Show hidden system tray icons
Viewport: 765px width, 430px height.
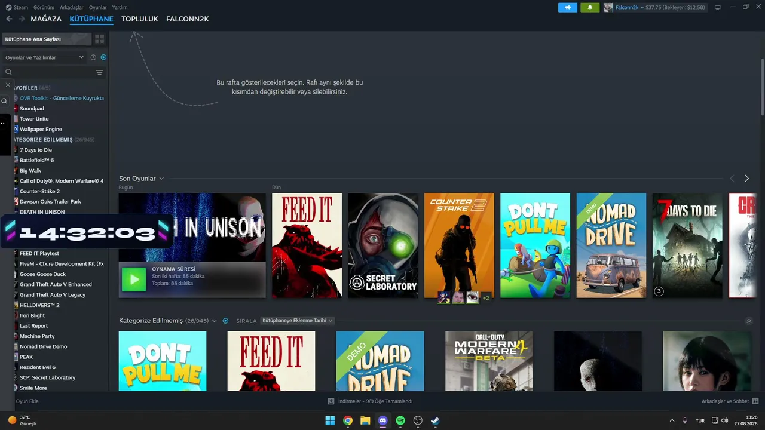pyautogui.click(x=672, y=420)
